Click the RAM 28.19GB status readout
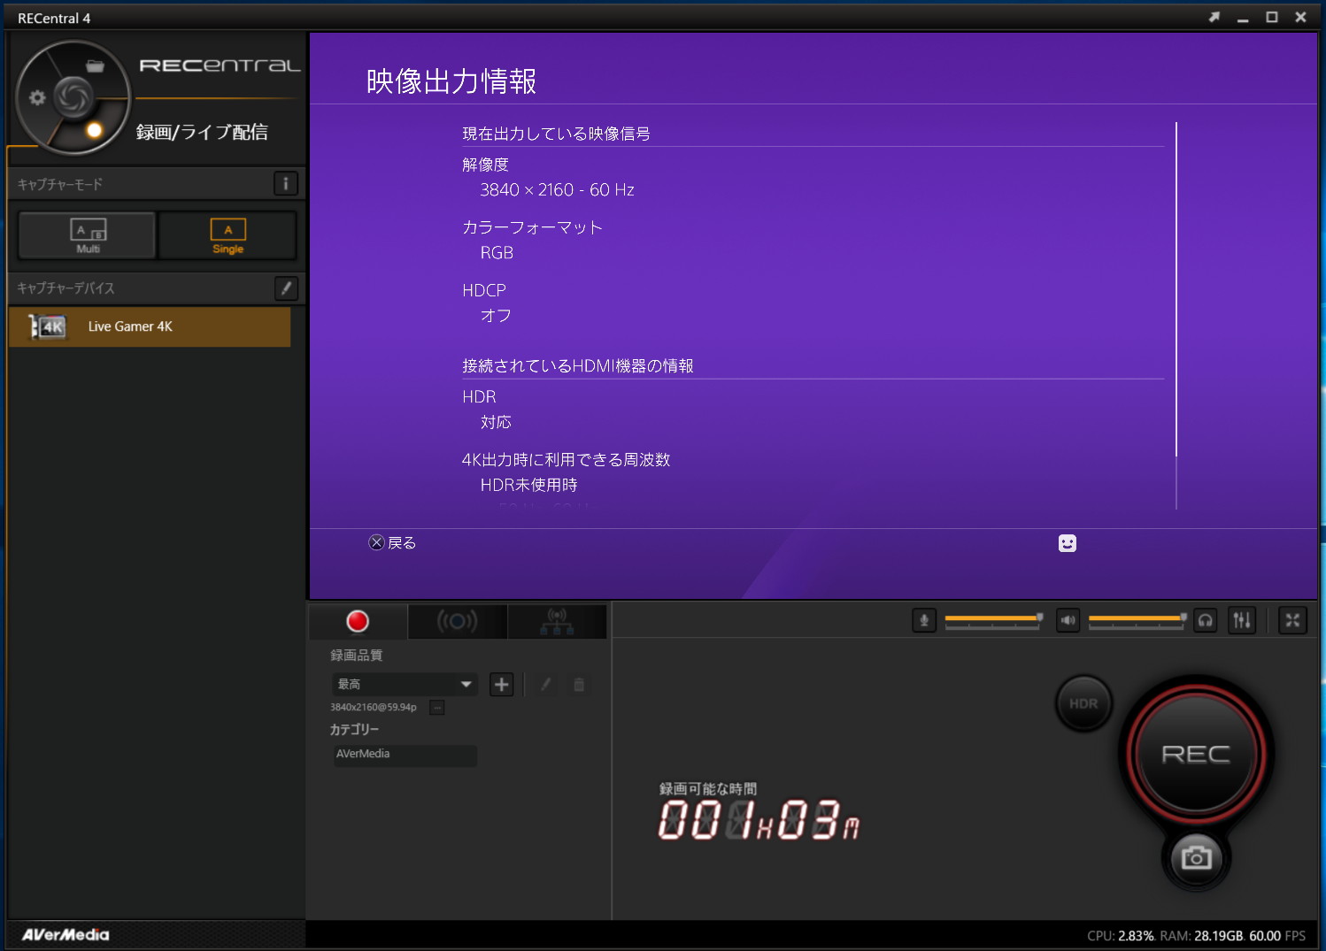This screenshot has height=951, width=1326. [1201, 936]
